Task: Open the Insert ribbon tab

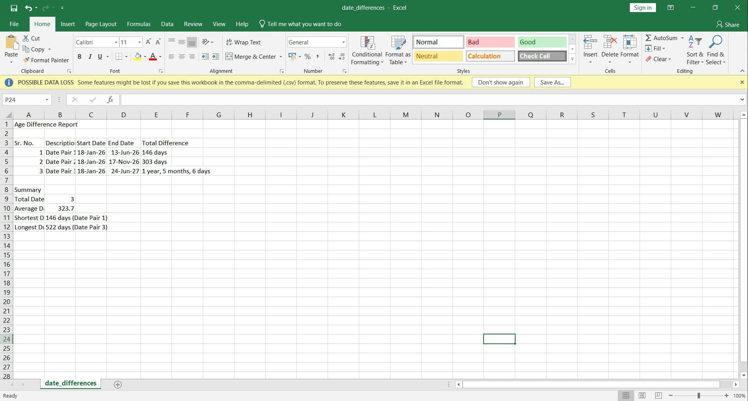Action: click(67, 24)
